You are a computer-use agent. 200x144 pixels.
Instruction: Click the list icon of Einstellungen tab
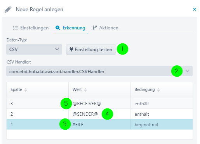16,28
